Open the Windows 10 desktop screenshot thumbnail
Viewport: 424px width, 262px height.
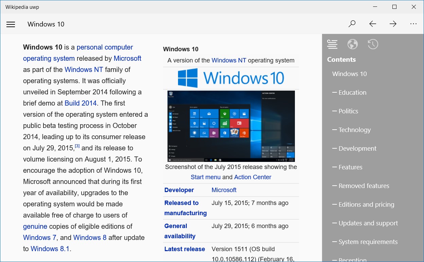(x=231, y=126)
